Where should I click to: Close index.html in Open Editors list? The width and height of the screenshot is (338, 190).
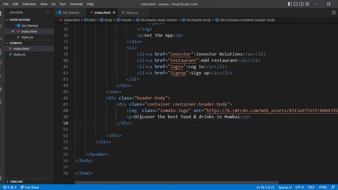[13, 32]
